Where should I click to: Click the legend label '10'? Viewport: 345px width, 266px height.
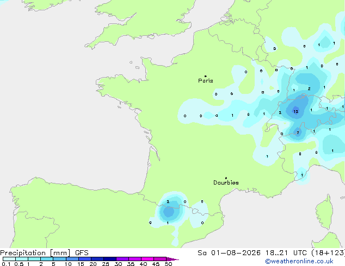(68, 264)
